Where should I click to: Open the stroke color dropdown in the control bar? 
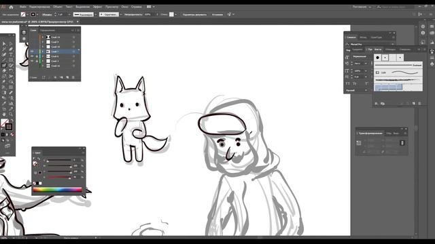[37, 14]
